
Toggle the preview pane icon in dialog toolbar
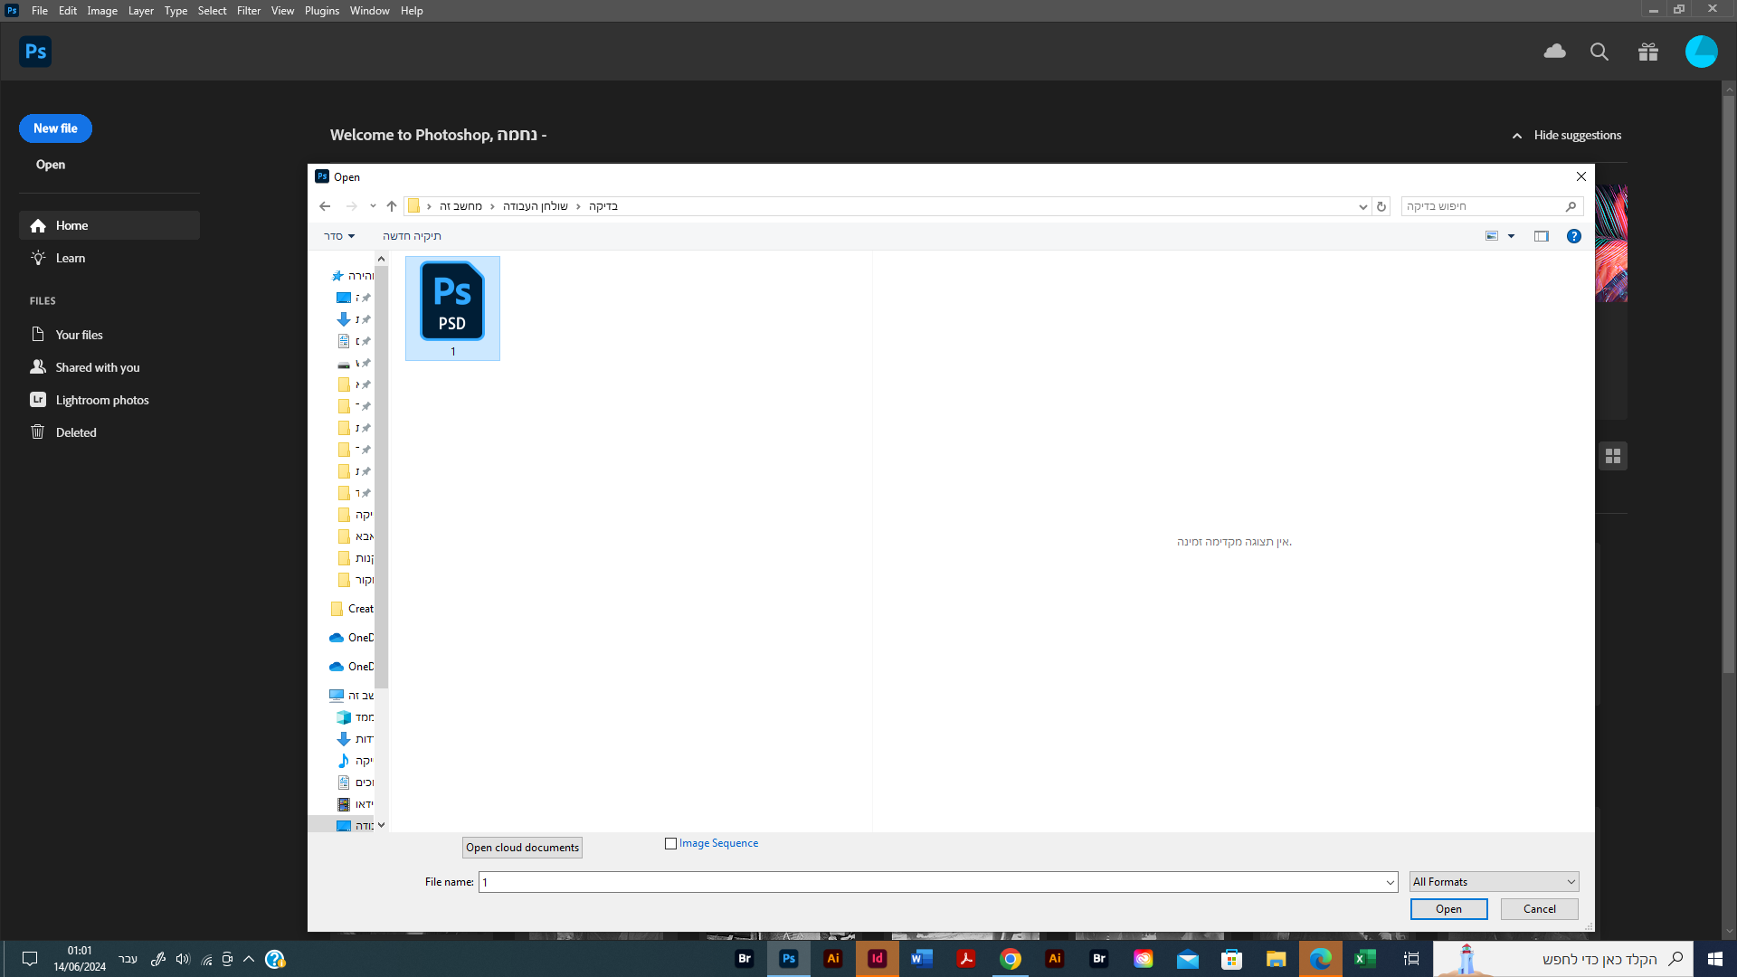tap(1542, 236)
